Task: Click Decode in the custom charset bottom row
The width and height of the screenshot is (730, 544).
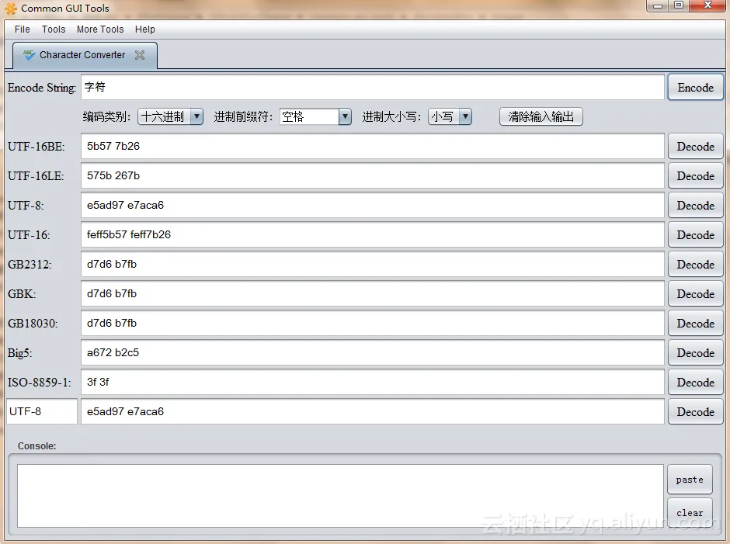Action: pos(696,412)
